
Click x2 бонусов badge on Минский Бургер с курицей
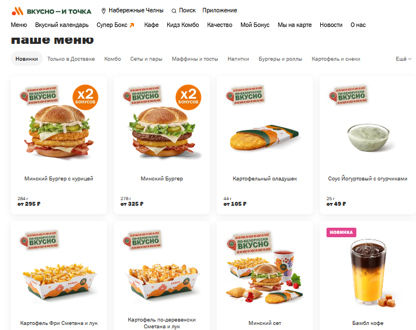(x=85, y=97)
